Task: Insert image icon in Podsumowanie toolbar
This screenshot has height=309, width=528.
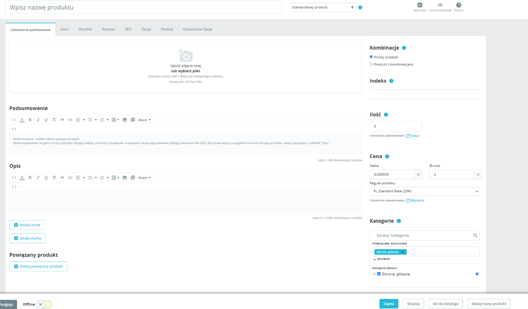Action: click(x=125, y=120)
